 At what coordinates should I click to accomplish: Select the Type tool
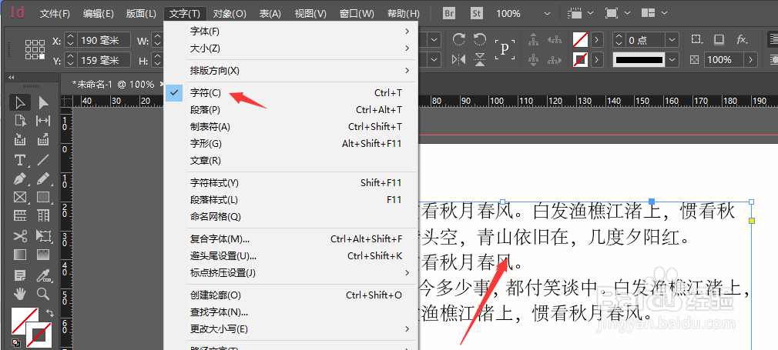coord(20,160)
